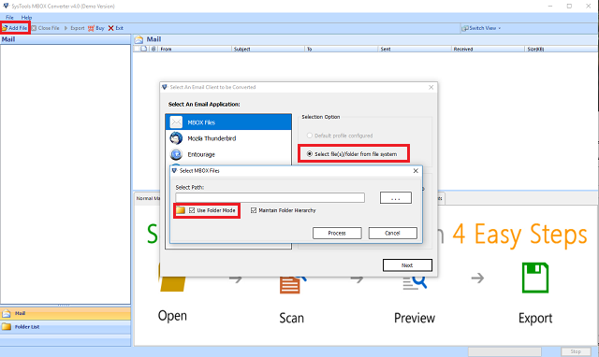Click the Folder List item in the bottom-left panel
Image resolution: width=599 pixels, height=357 pixels.
coord(66,327)
